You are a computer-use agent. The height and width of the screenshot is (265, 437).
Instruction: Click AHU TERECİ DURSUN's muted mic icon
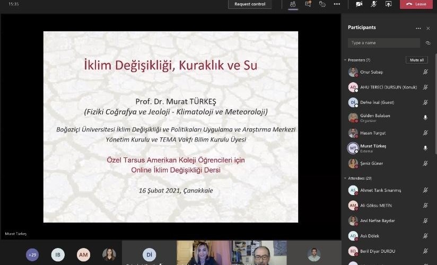(x=425, y=87)
